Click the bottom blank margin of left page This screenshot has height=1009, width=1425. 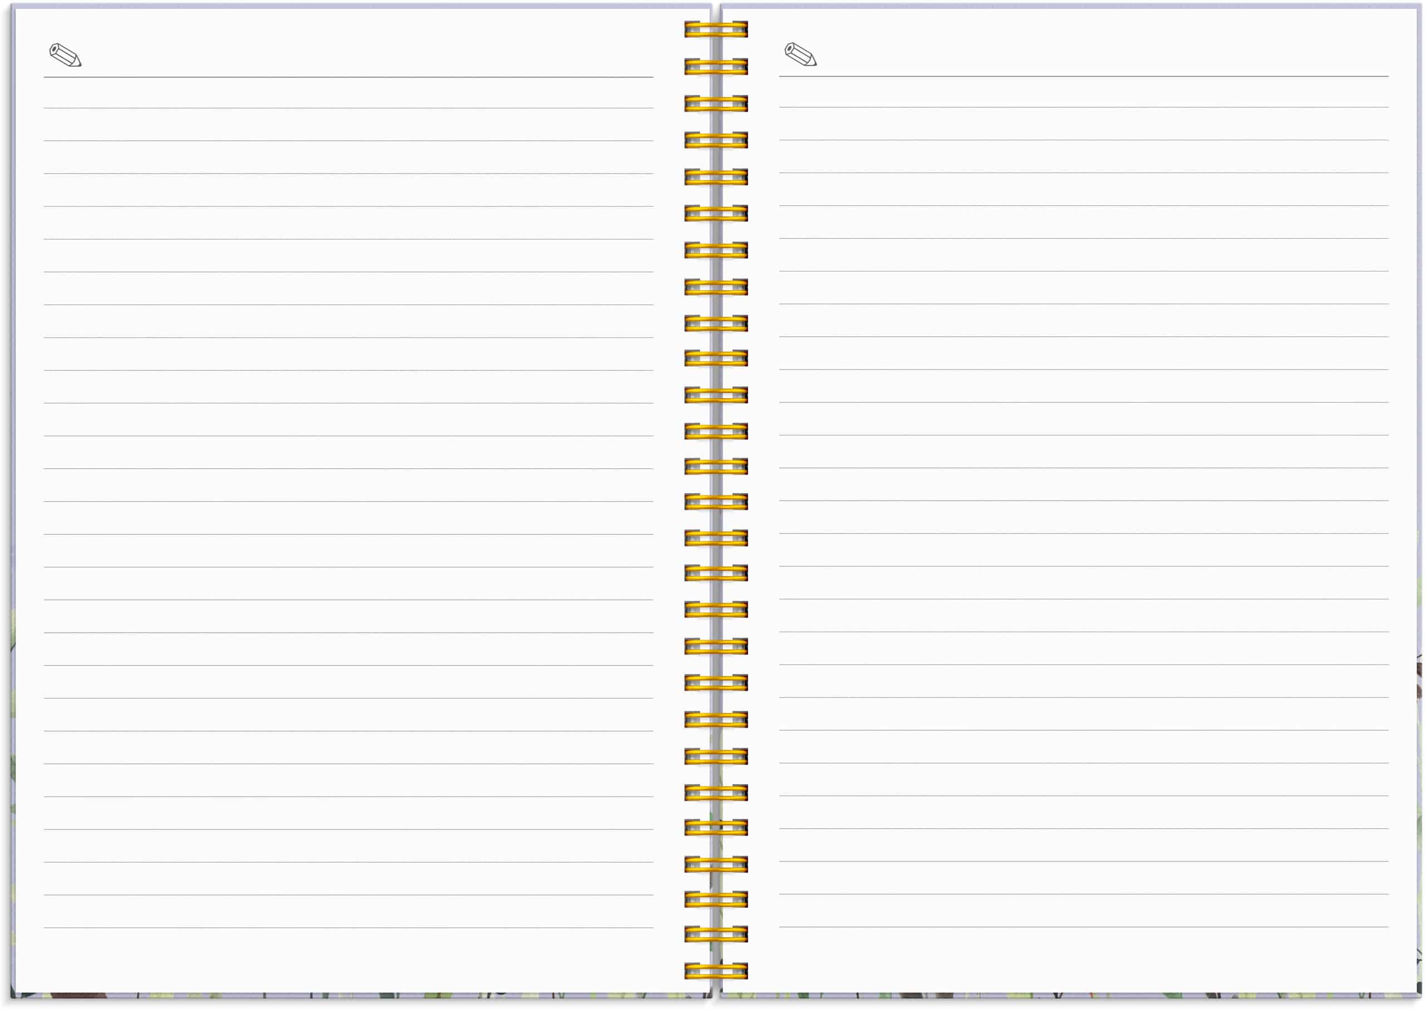tap(348, 960)
